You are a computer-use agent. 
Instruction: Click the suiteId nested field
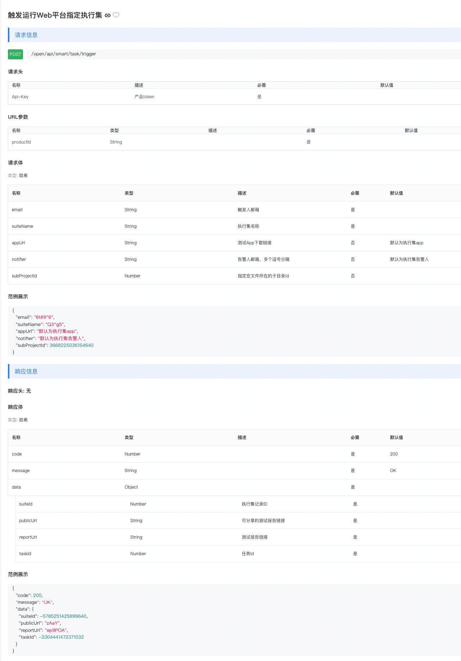point(26,504)
